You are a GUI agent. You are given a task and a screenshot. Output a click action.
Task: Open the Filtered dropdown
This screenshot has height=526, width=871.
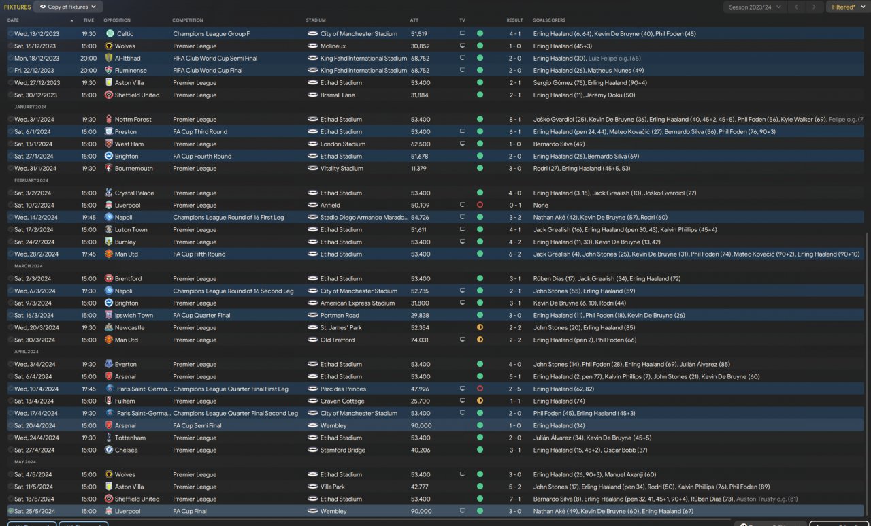(847, 7)
